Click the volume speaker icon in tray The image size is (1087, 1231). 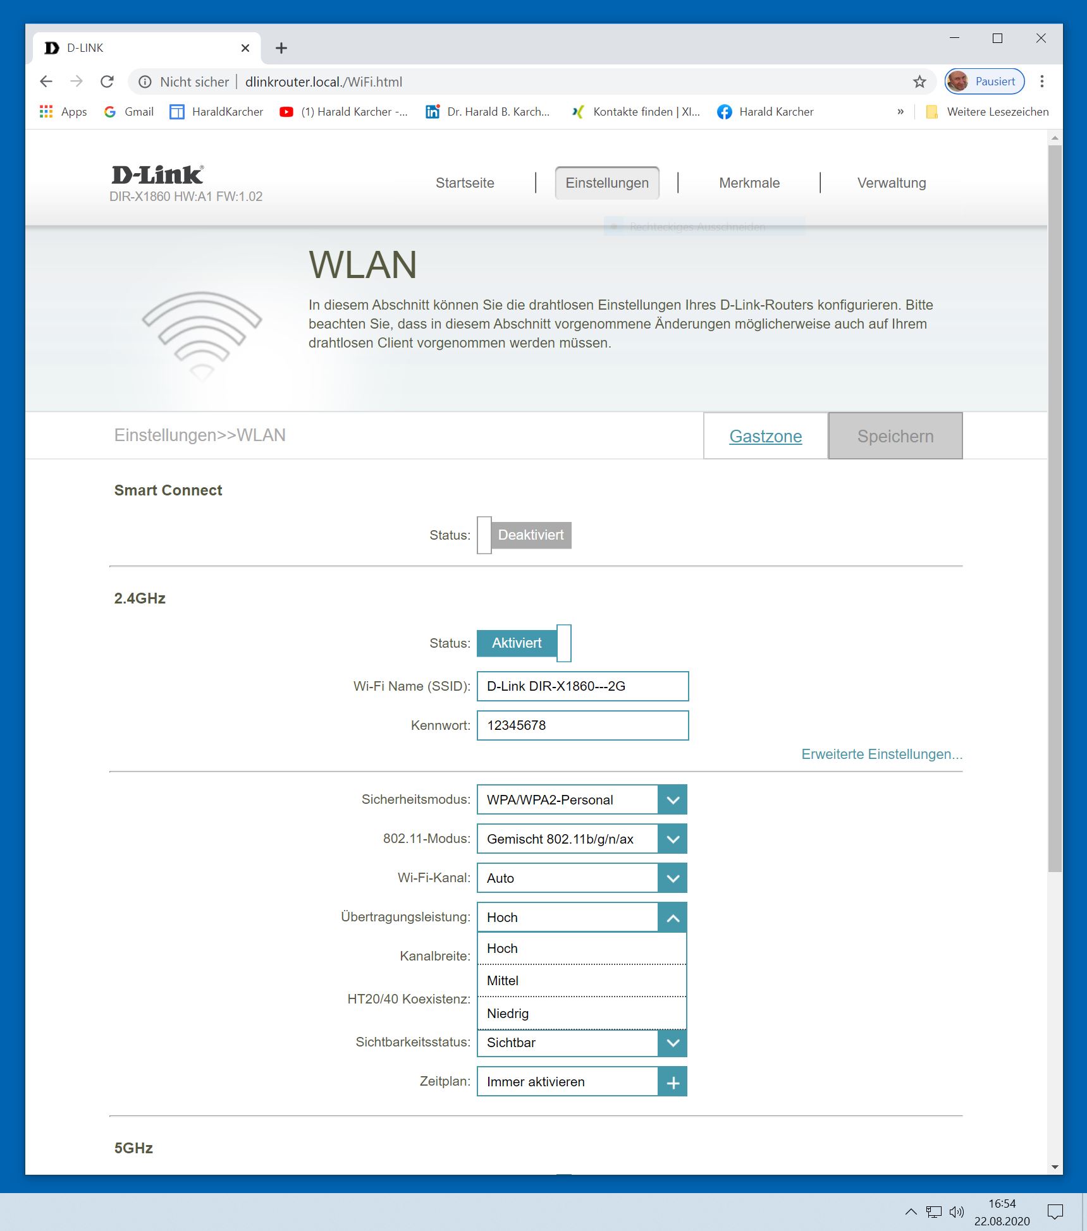(x=957, y=1211)
